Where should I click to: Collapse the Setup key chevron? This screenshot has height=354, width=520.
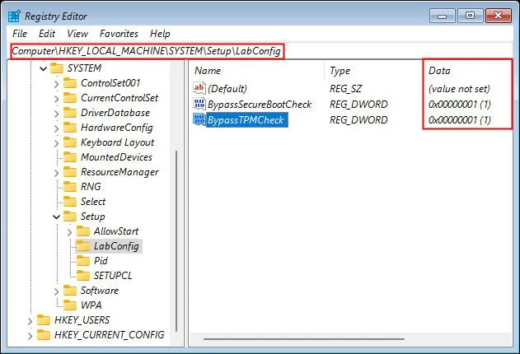click(x=56, y=217)
